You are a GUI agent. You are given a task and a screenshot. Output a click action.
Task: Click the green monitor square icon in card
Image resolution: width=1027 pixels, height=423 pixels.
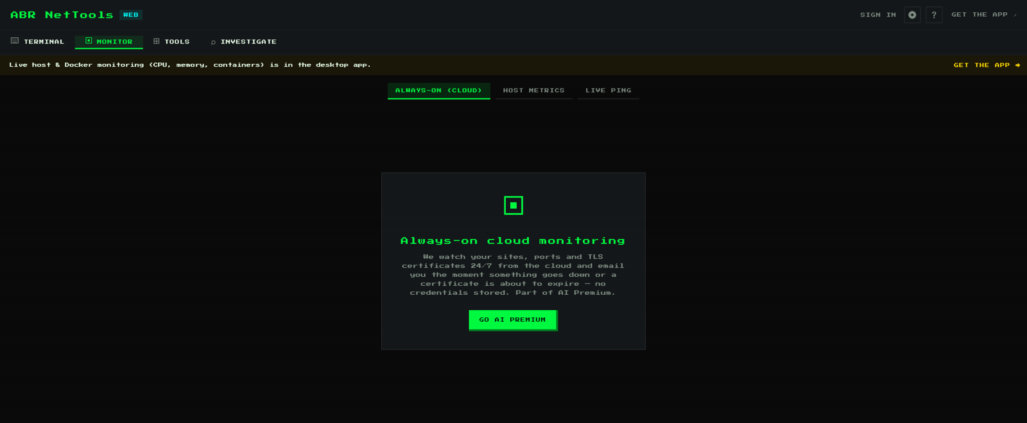pyautogui.click(x=513, y=205)
